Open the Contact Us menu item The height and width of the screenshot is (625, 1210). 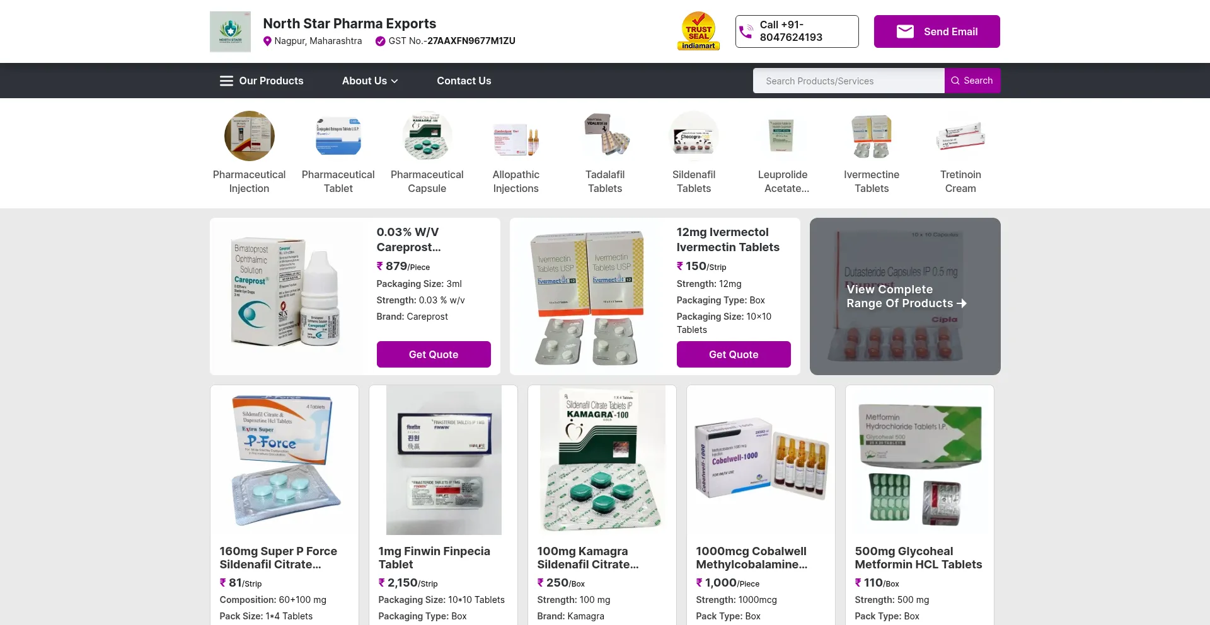click(x=464, y=81)
